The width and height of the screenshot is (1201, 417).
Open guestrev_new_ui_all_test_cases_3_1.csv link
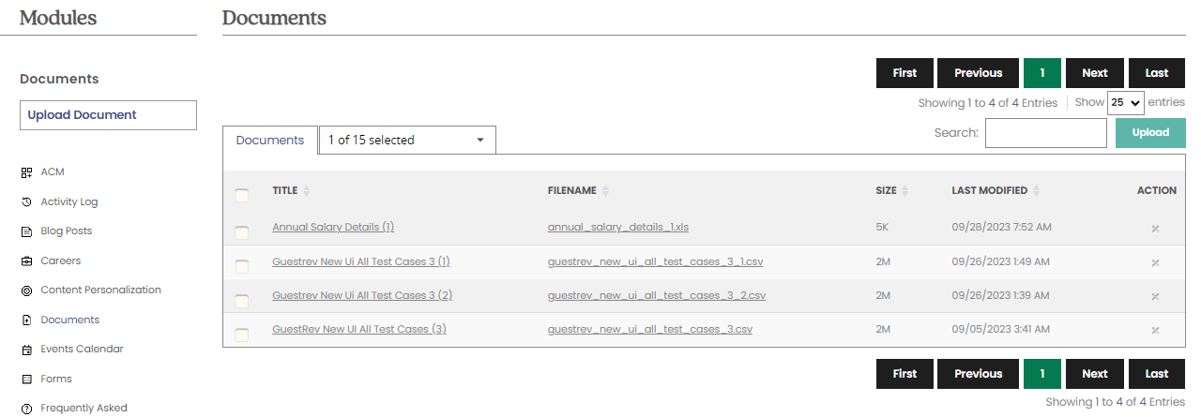[656, 261]
